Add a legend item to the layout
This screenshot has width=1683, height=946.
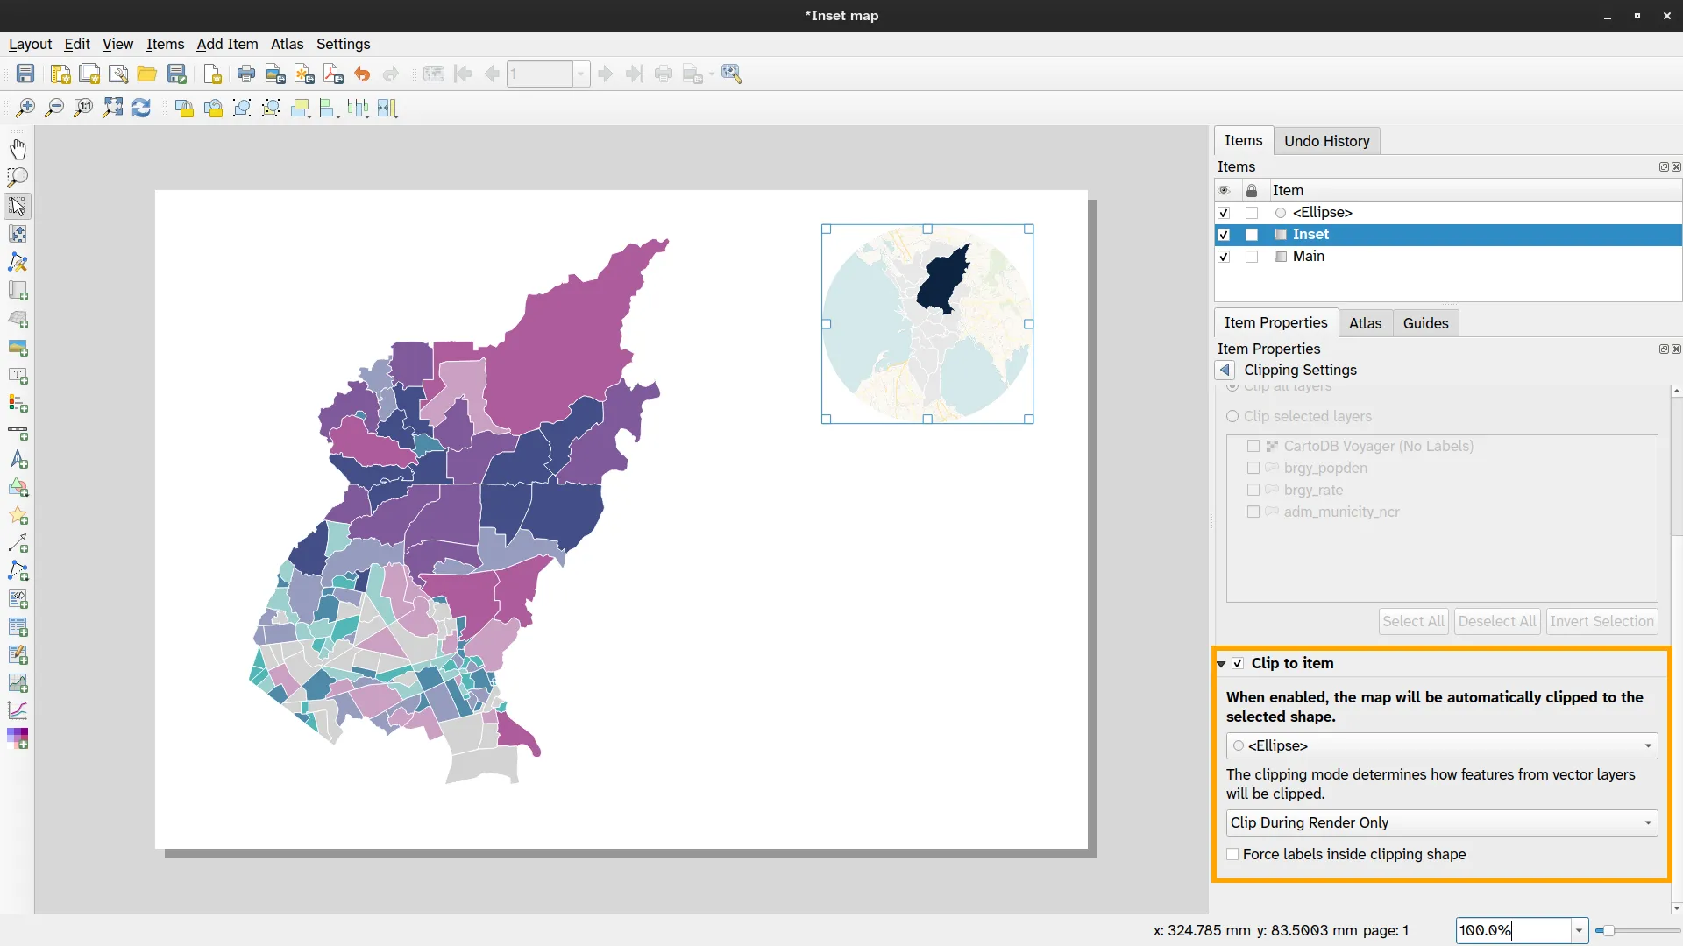18,404
